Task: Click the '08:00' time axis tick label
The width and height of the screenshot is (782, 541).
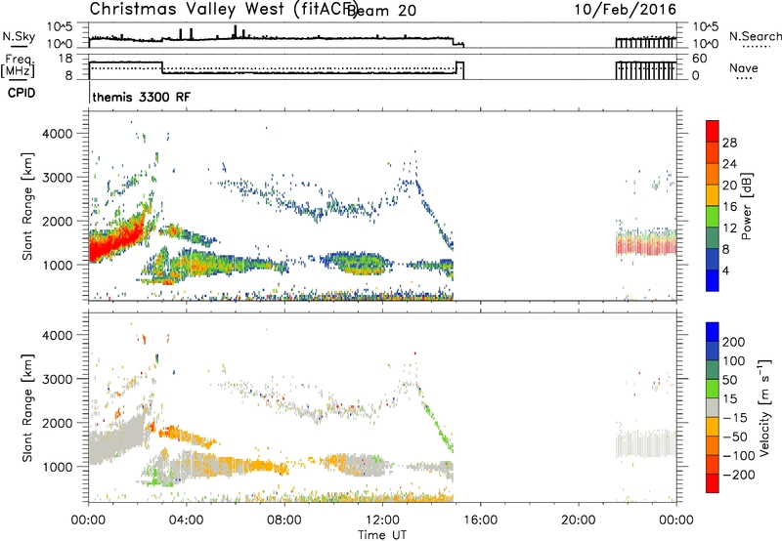Action: click(x=283, y=520)
